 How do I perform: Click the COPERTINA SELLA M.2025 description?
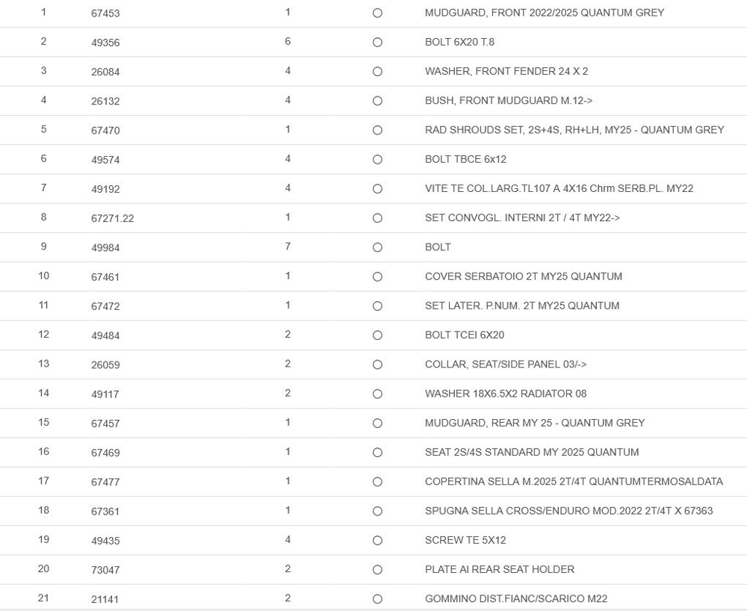pyautogui.click(x=574, y=482)
